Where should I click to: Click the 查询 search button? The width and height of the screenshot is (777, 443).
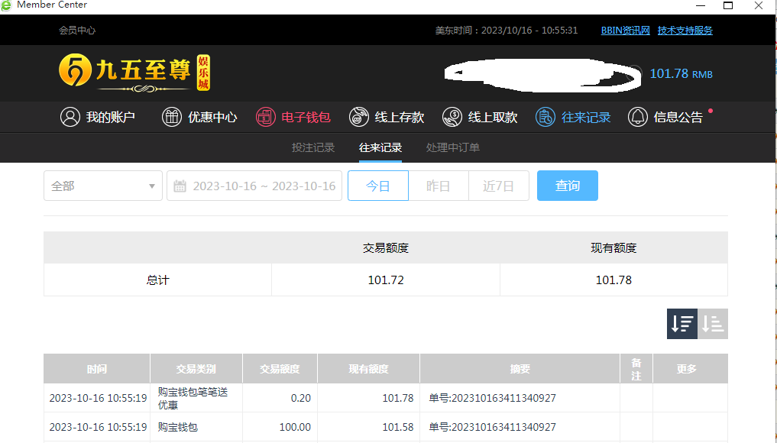coord(568,186)
